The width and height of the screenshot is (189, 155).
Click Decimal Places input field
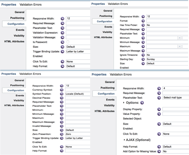[x=77, y=98]
